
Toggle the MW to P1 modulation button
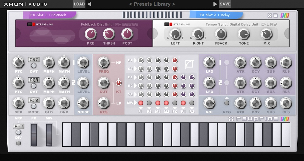point(141,103)
